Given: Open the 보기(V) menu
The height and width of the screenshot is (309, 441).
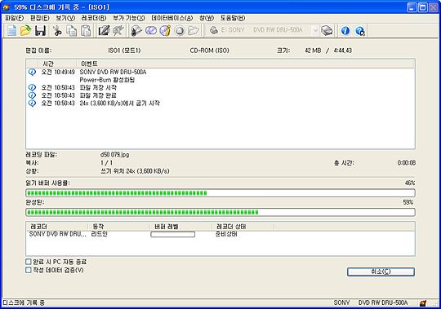Looking at the screenshot, I should [x=65, y=18].
